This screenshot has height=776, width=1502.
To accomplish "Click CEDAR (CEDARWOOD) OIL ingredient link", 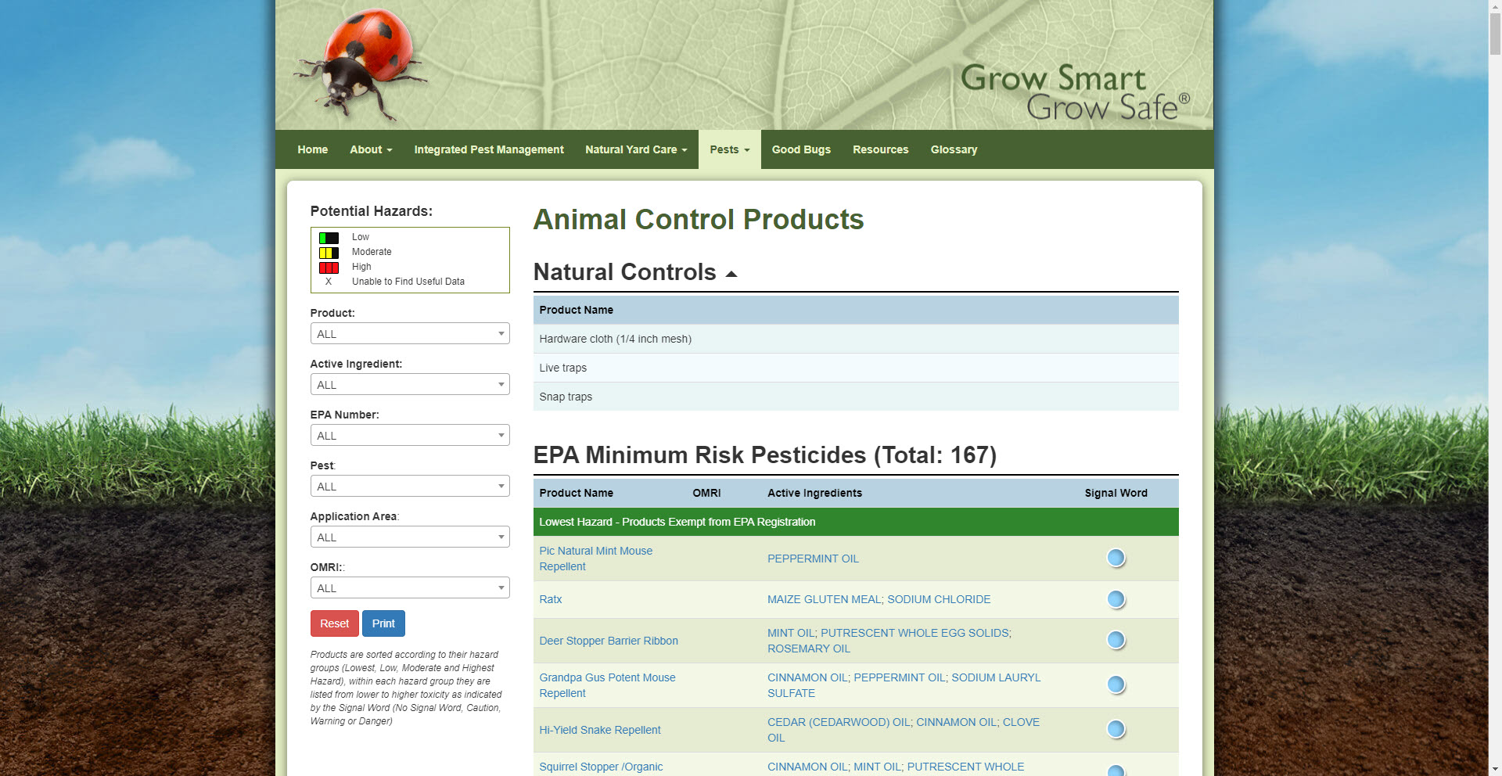I will [839, 722].
